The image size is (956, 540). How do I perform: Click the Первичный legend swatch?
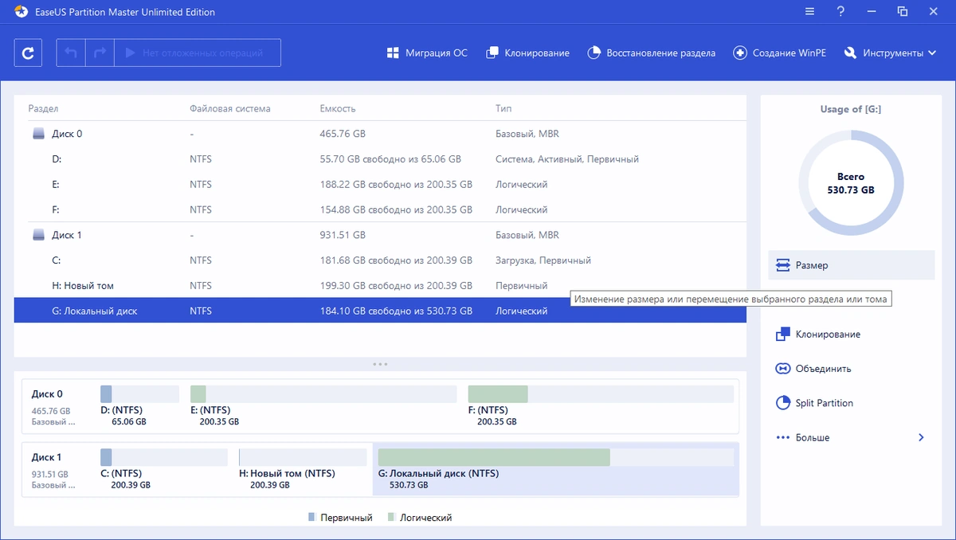pos(311,518)
